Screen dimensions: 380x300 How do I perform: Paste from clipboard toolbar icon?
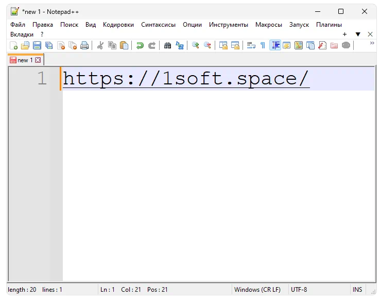click(x=124, y=45)
